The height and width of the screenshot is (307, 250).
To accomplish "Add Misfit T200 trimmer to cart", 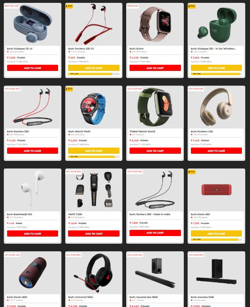I will (x=94, y=234).
